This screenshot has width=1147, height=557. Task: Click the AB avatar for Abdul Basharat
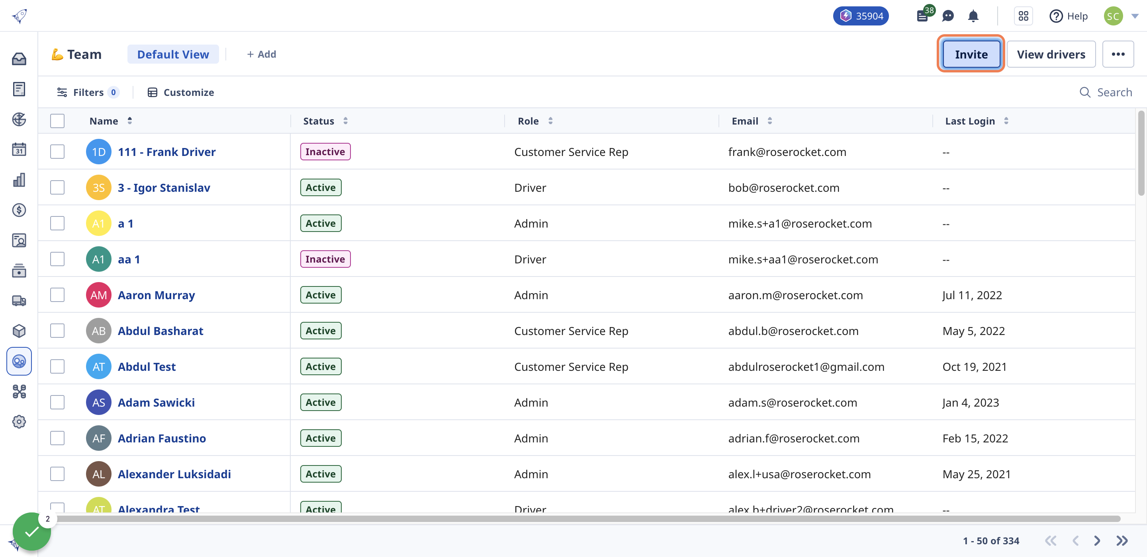pyautogui.click(x=98, y=331)
